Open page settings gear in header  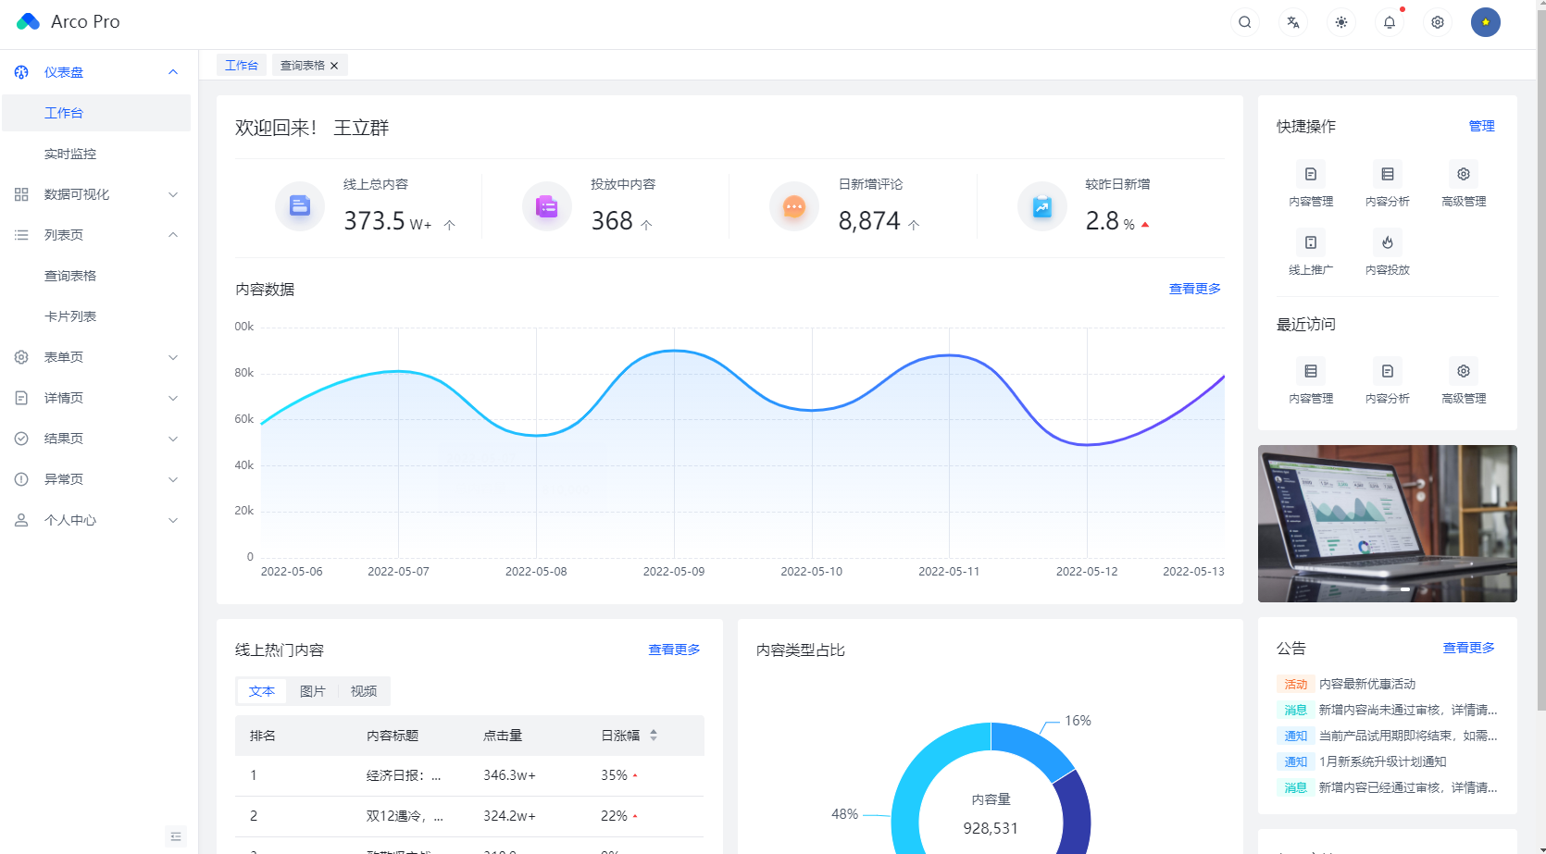(1438, 22)
